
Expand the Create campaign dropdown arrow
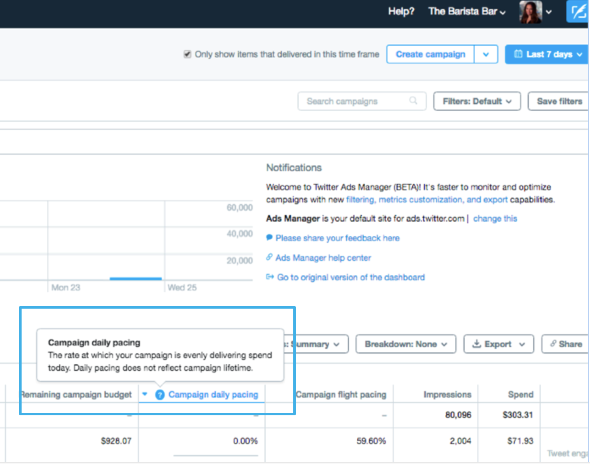pos(486,54)
